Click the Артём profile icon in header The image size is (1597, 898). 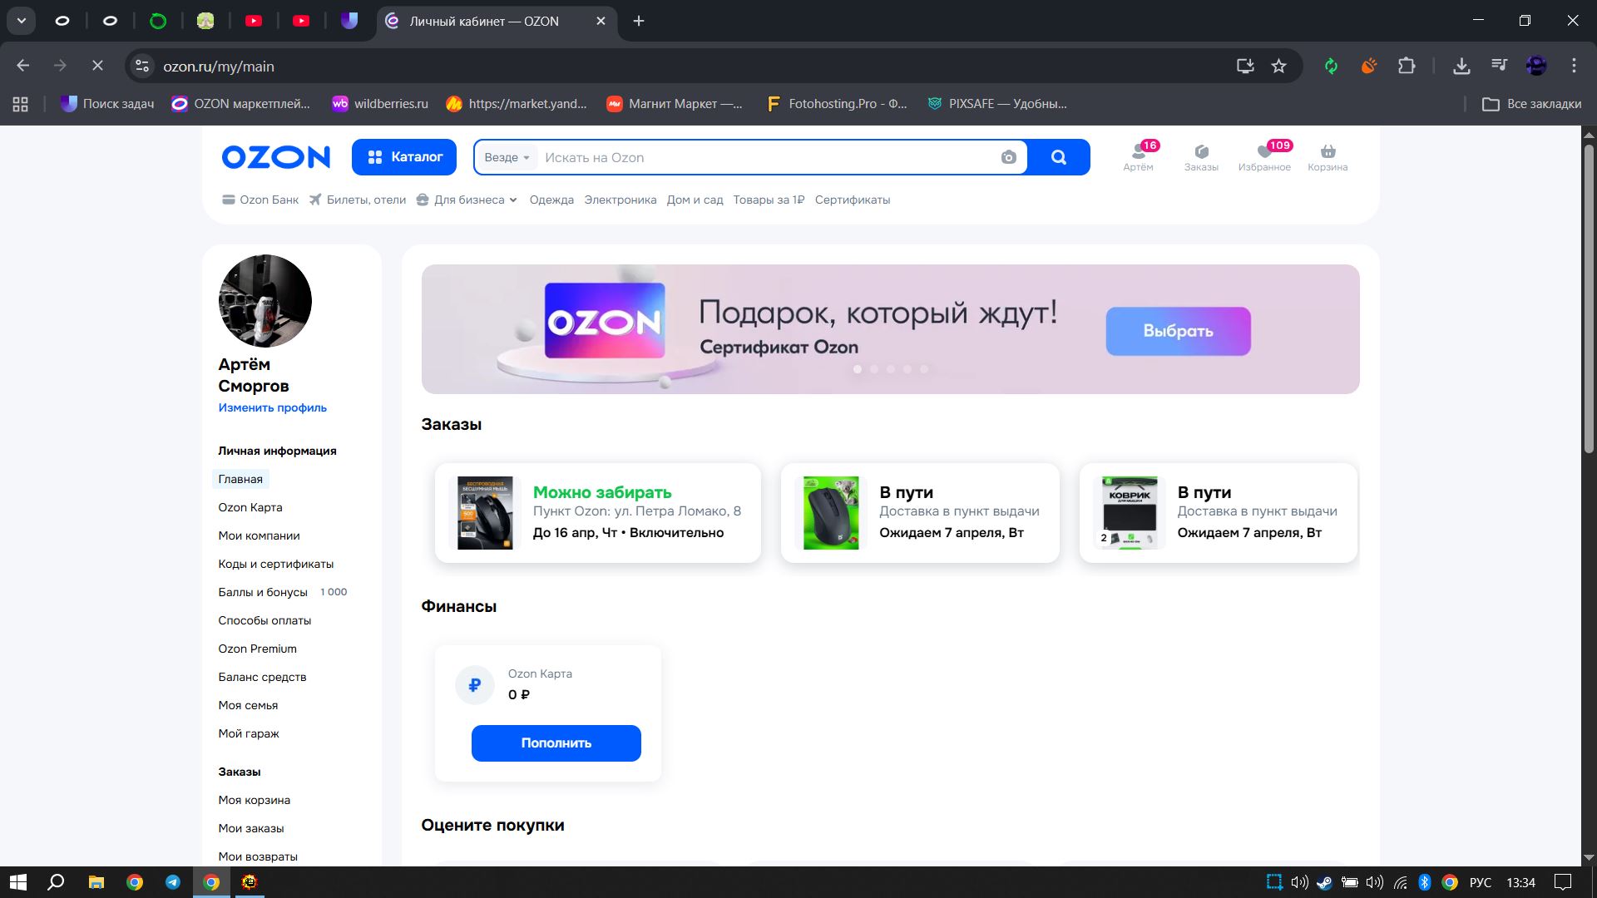click(x=1138, y=152)
